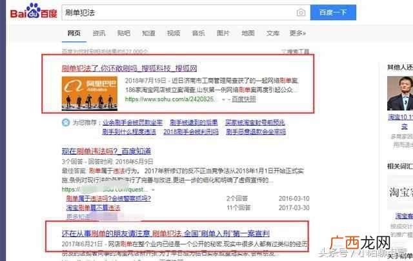Click the date 2016-03-10 in the answers row
Viewport: 413px width, 261px height.
pos(294,198)
